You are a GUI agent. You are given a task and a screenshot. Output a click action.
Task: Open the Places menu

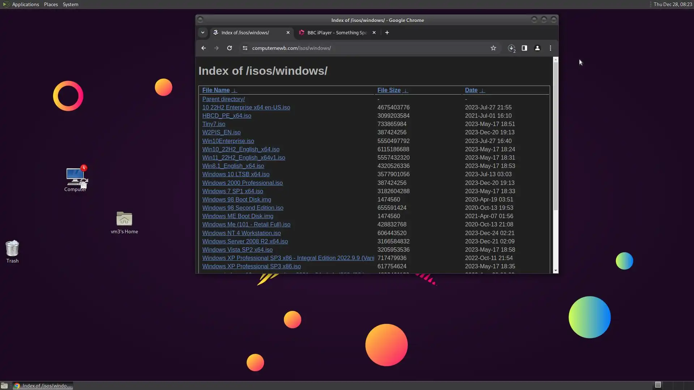(x=51, y=4)
